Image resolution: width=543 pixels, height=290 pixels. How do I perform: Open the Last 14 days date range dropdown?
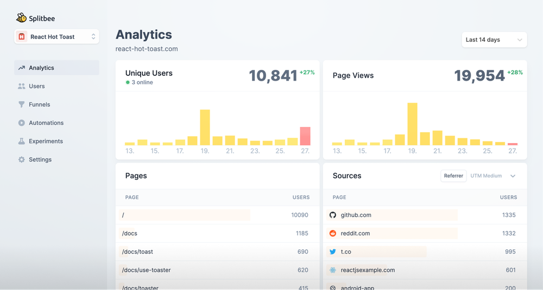click(x=494, y=40)
